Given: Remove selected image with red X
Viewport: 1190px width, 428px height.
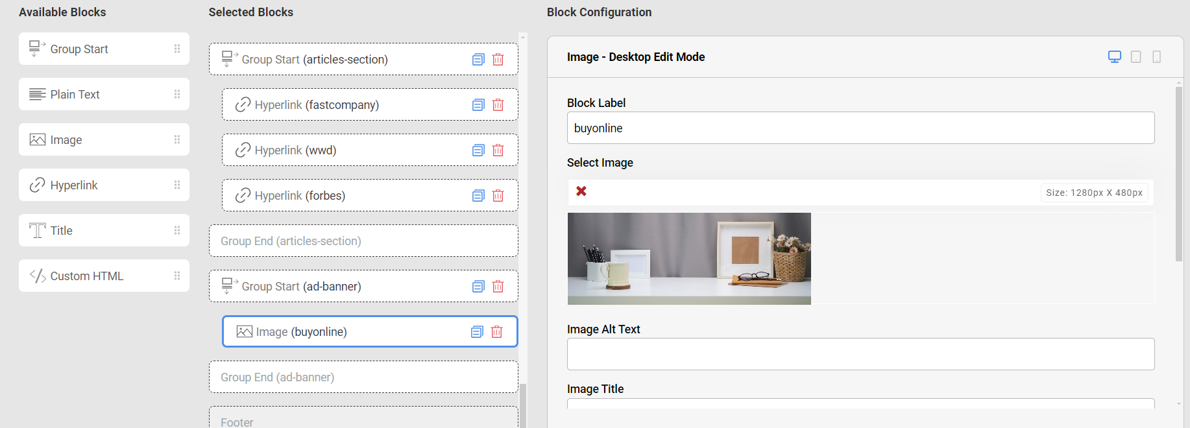Looking at the screenshot, I should tap(581, 191).
